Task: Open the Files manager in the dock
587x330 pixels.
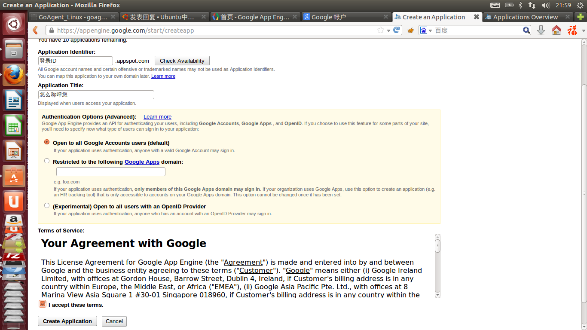Action: click(x=14, y=50)
